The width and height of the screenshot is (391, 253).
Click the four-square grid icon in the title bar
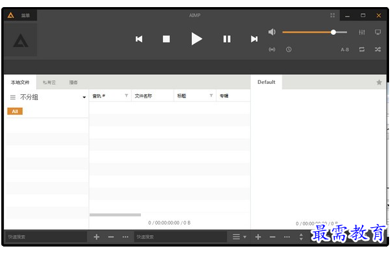(332, 15)
